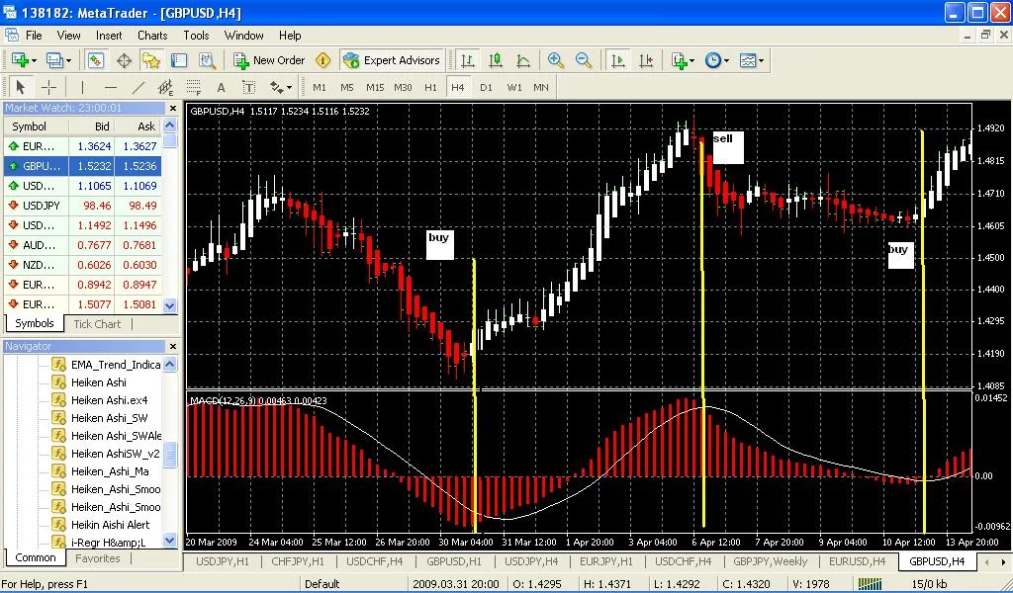The image size is (1013, 593).
Task: Open the Strategy Tester magnifier icon
Action: coord(207,60)
